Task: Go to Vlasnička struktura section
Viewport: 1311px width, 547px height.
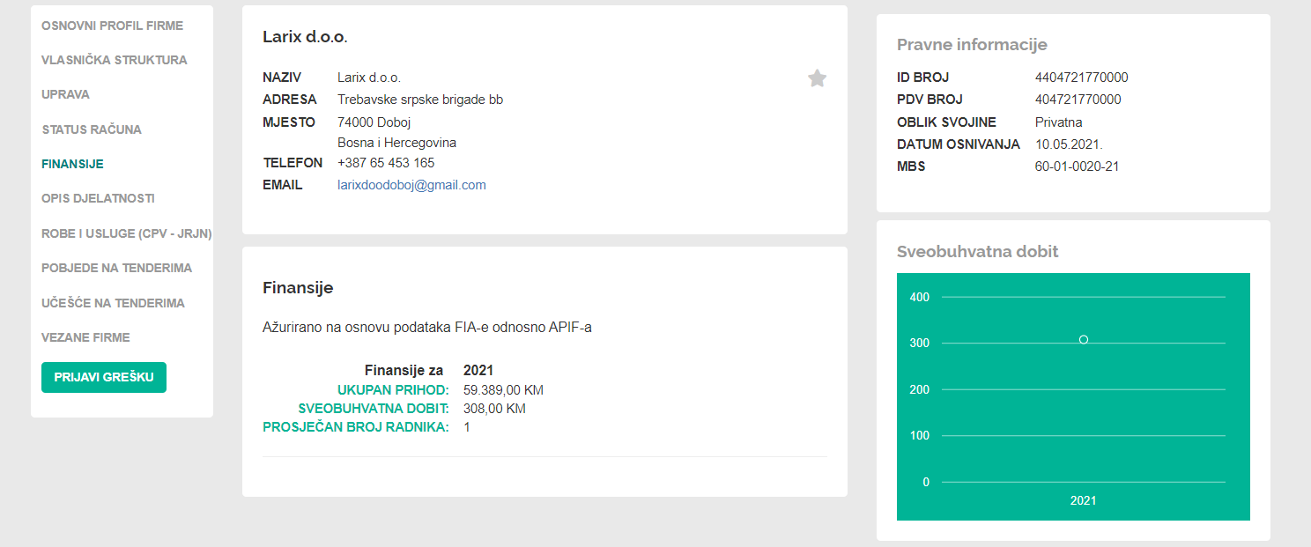Action: 115,60
